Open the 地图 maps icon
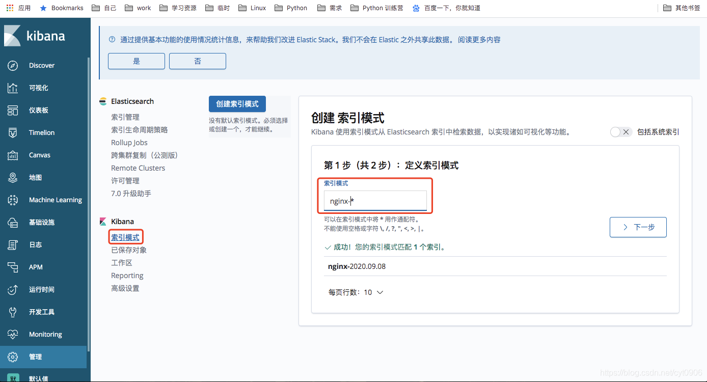The image size is (707, 382). point(13,177)
